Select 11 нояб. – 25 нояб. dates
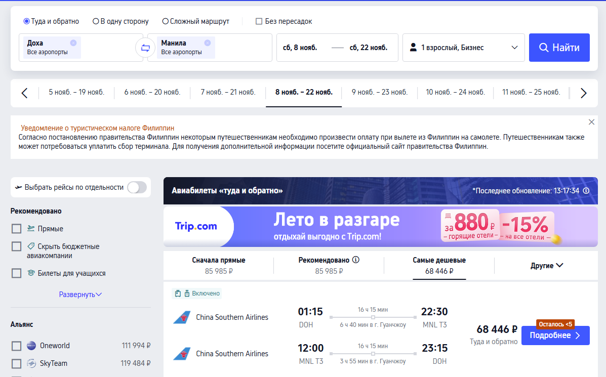This screenshot has height=377, width=606. pos(531,92)
